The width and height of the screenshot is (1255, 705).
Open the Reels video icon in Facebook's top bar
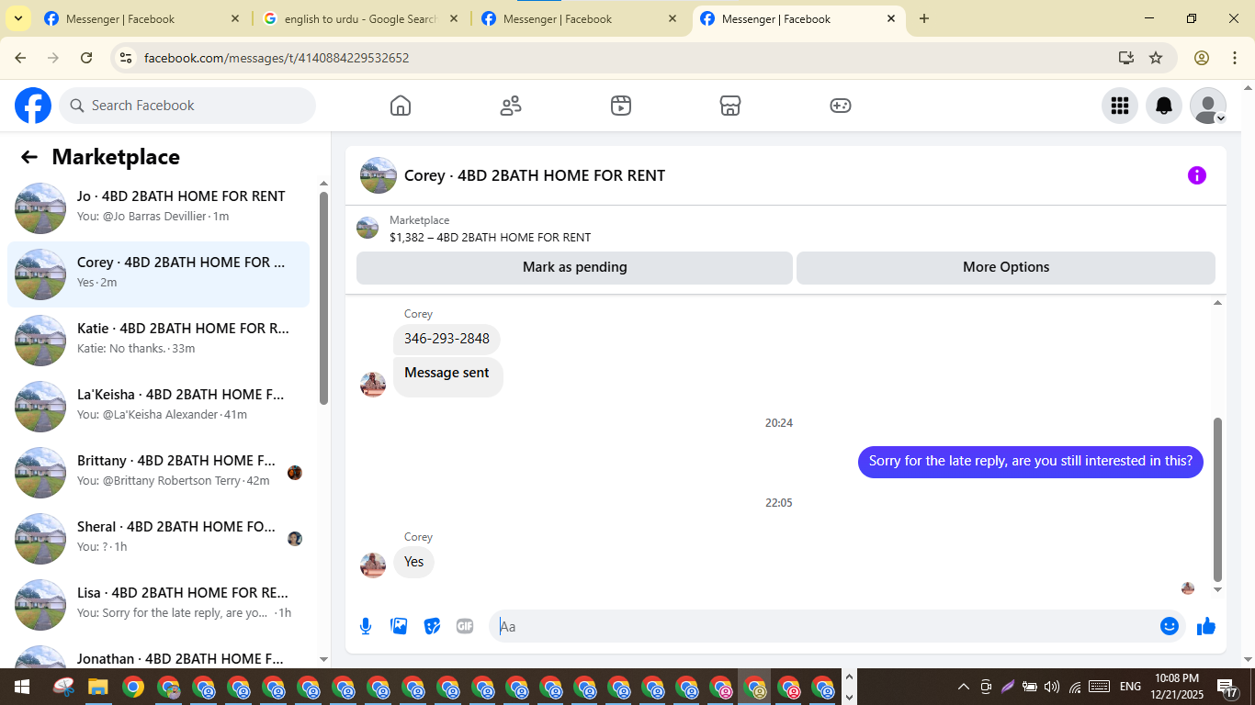pos(621,106)
